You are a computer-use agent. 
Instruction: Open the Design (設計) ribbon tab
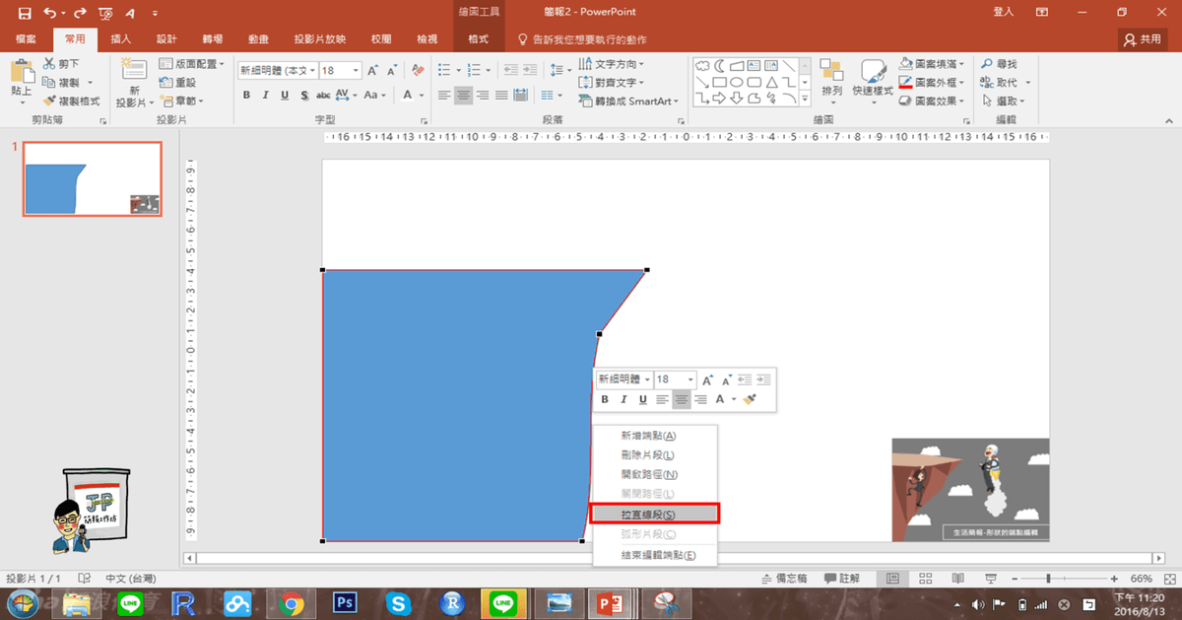(166, 39)
